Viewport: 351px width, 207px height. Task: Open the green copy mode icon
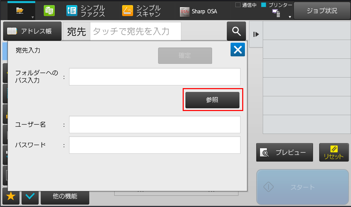point(49,11)
